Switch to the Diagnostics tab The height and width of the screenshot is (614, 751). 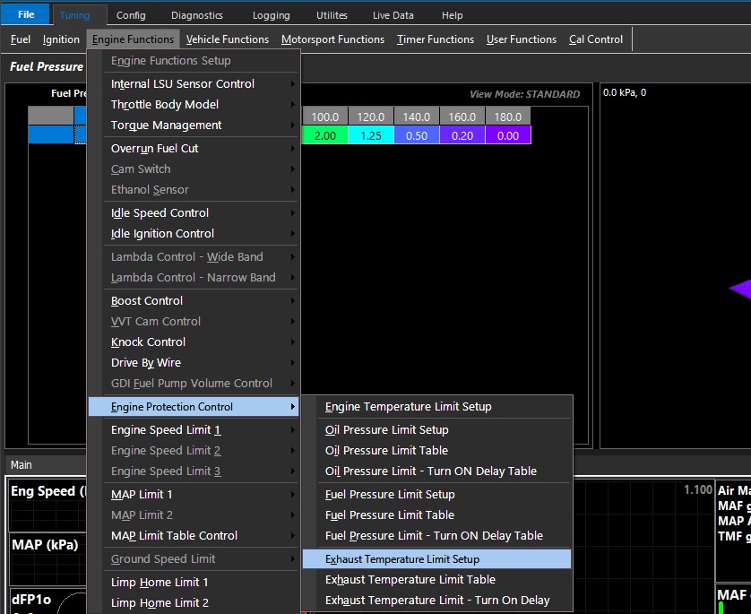point(196,15)
